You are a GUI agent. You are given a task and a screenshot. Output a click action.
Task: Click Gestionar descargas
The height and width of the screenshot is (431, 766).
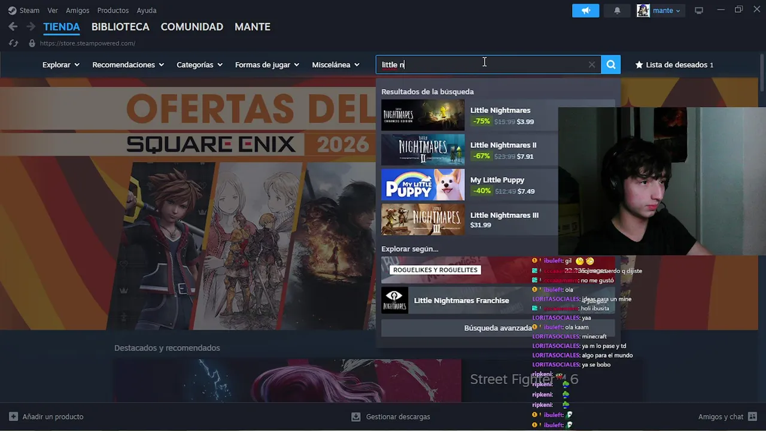pyautogui.click(x=398, y=417)
